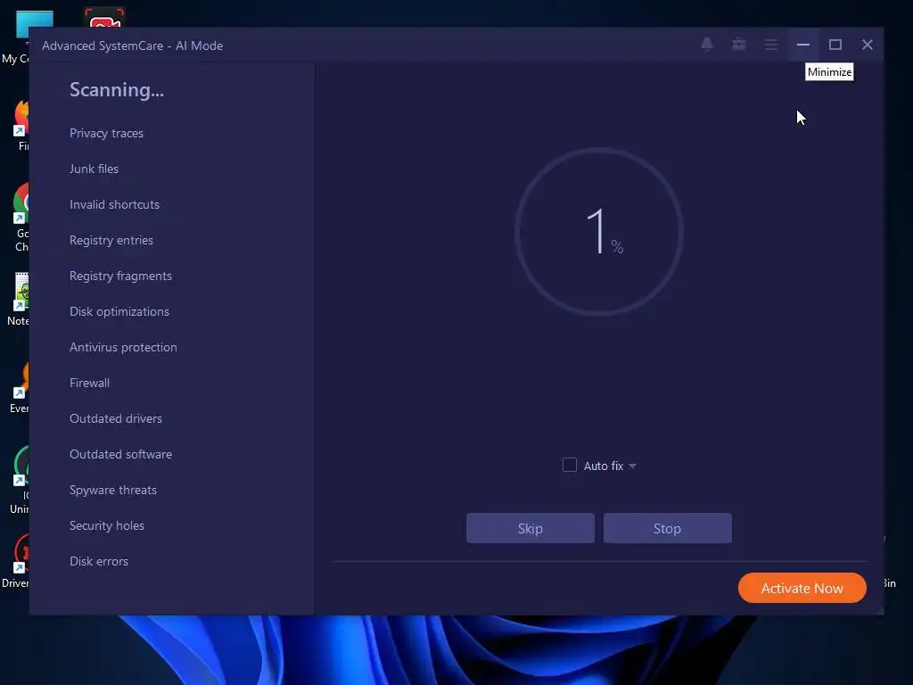Select Outdated software in scan list
Screen dimensions: 913x685
[x=120, y=454]
